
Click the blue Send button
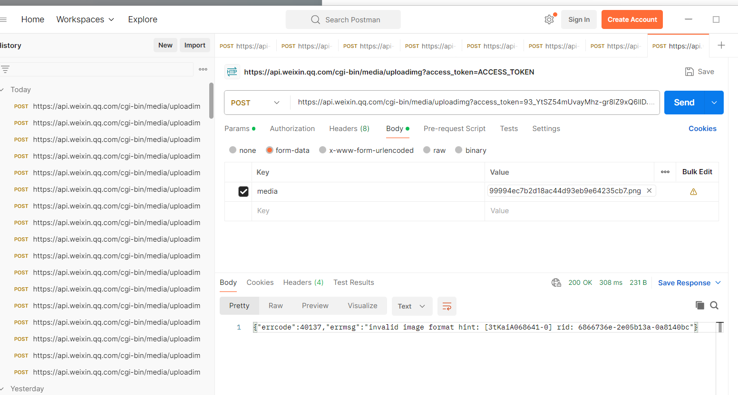(x=684, y=103)
